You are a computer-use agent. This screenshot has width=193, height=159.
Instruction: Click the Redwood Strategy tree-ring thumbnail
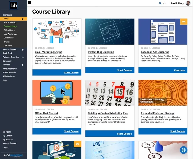pyautogui.click(x=163, y=93)
